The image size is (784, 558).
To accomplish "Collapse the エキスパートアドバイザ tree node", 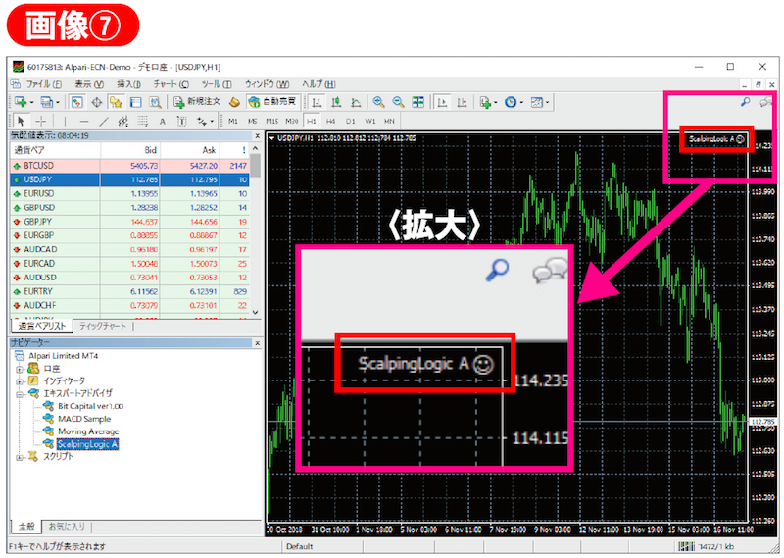I will pyautogui.click(x=19, y=394).
